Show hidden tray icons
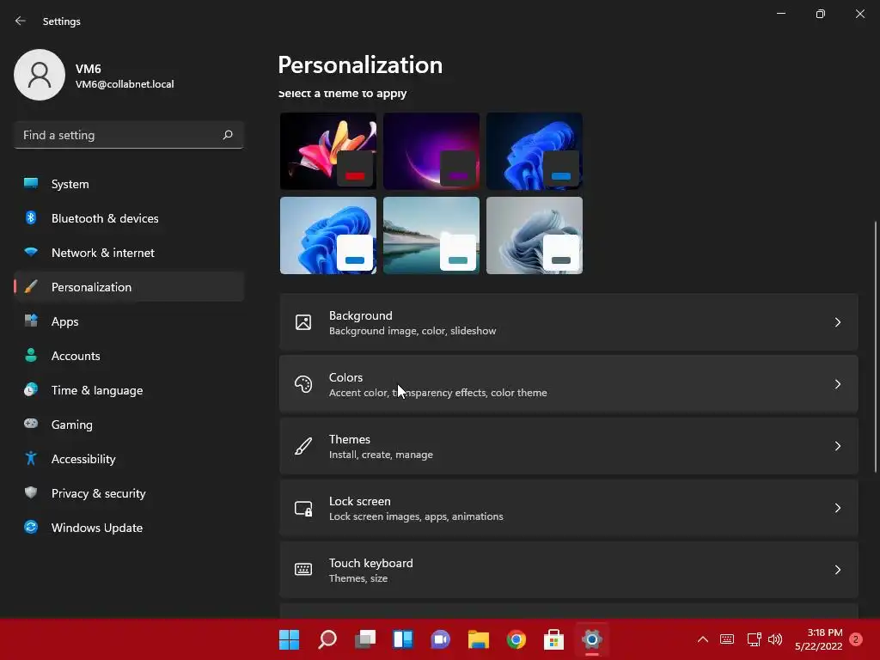The image size is (880, 660). [x=703, y=639]
